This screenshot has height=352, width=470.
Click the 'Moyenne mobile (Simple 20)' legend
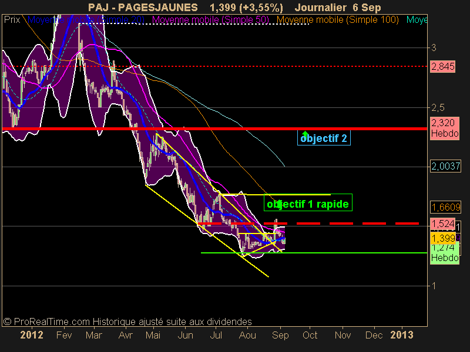click(86, 20)
